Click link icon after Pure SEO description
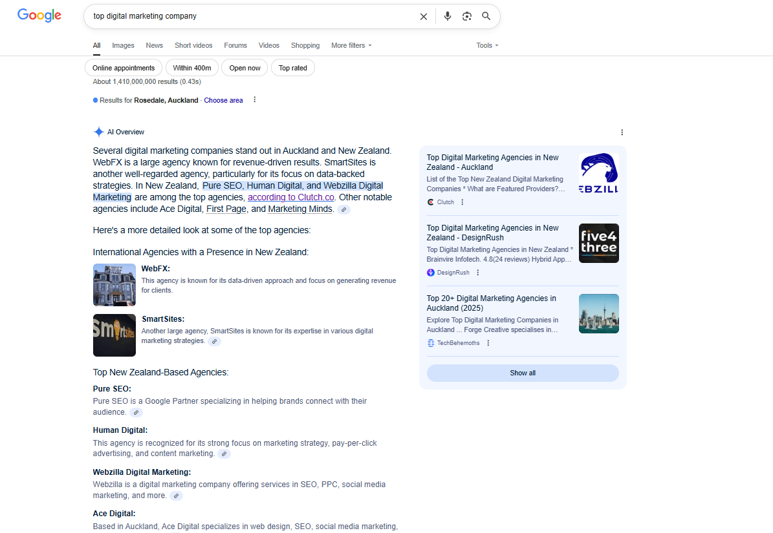 136,412
